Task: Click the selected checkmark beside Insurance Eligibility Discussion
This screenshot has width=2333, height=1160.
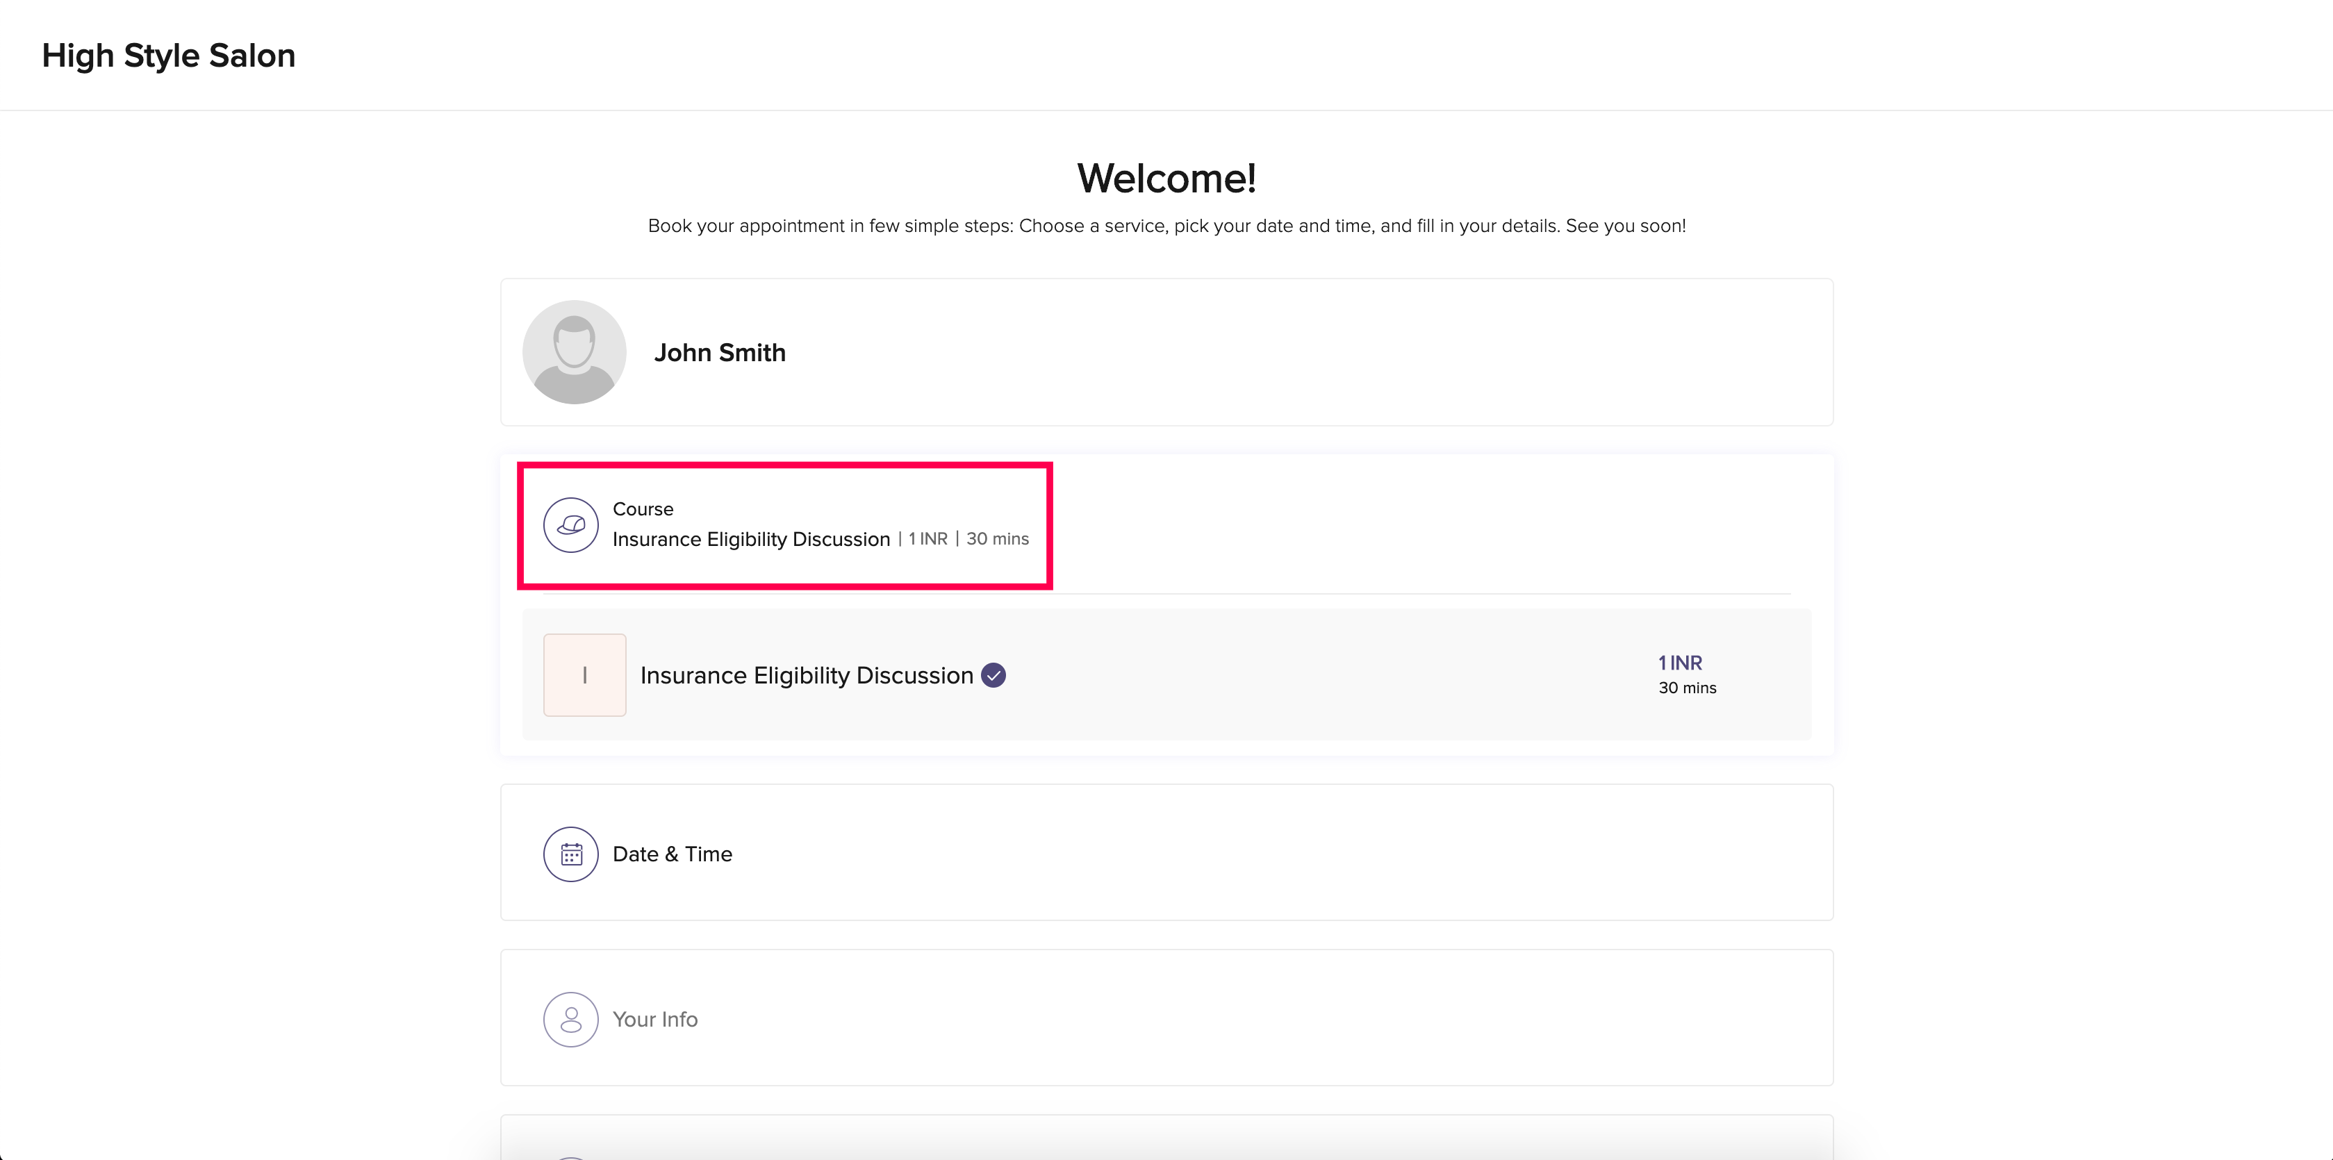Action: pos(994,676)
